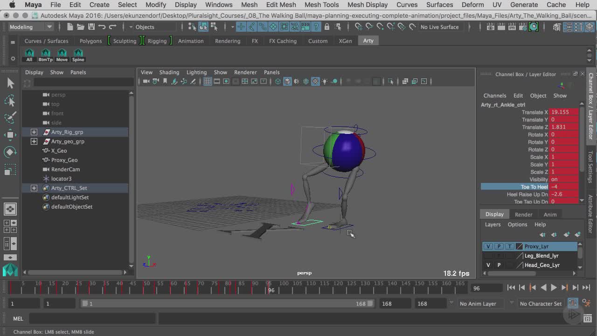The height and width of the screenshot is (336, 597).
Task: Activate the Rotate tool in toolbox
Action: (x=10, y=152)
